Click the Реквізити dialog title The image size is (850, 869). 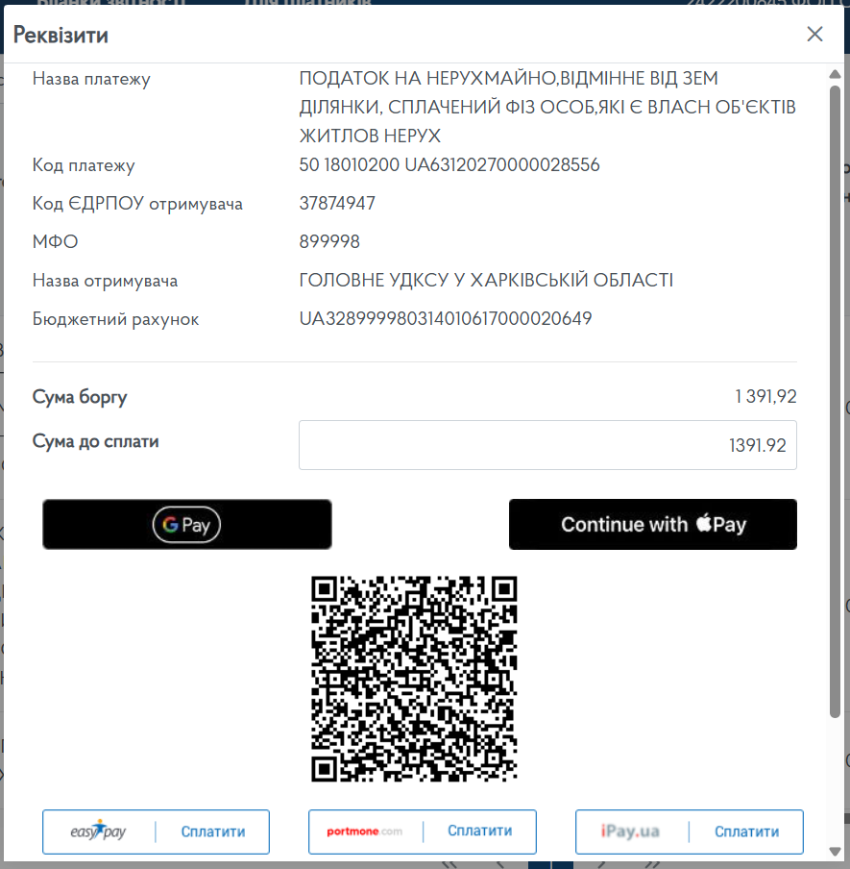tap(61, 35)
